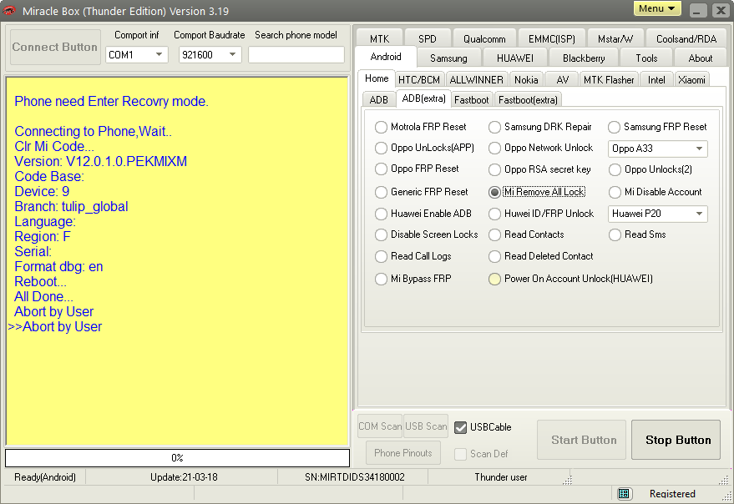The height and width of the screenshot is (504, 734).
Task: Choose Oppo UnLocks(APP) radio button
Action: [x=381, y=149]
